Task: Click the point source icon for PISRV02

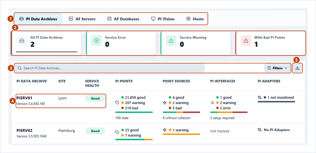Action: click(164, 130)
